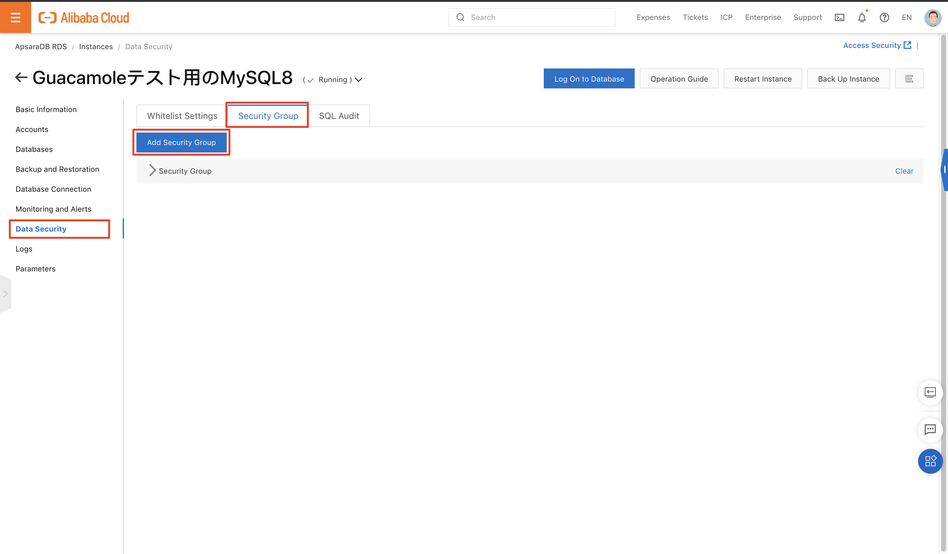Click the Clear link
Image resolution: width=948 pixels, height=554 pixels.
904,171
